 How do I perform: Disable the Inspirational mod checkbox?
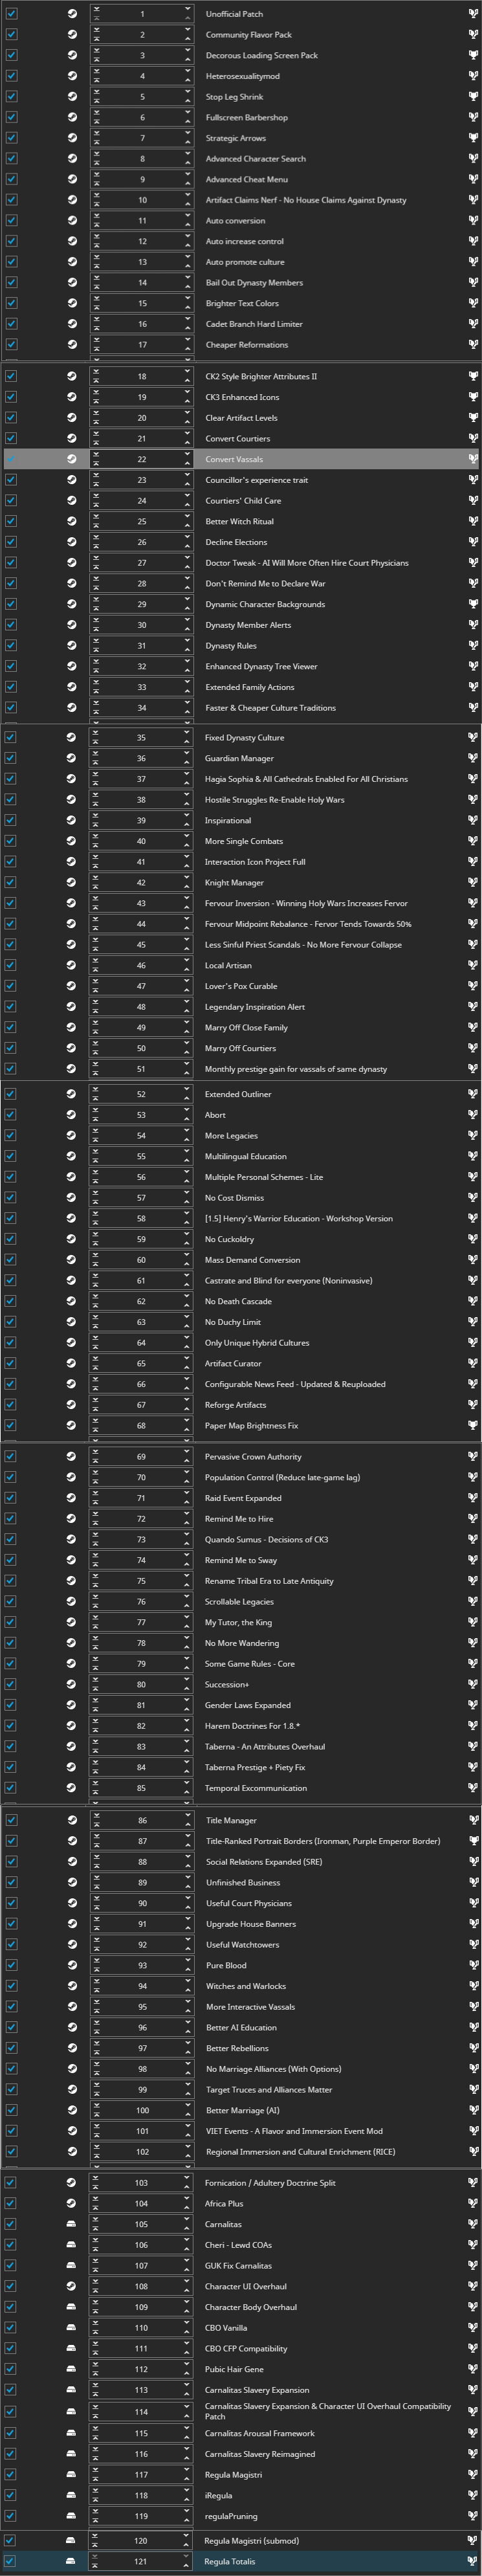coord(10,820)
